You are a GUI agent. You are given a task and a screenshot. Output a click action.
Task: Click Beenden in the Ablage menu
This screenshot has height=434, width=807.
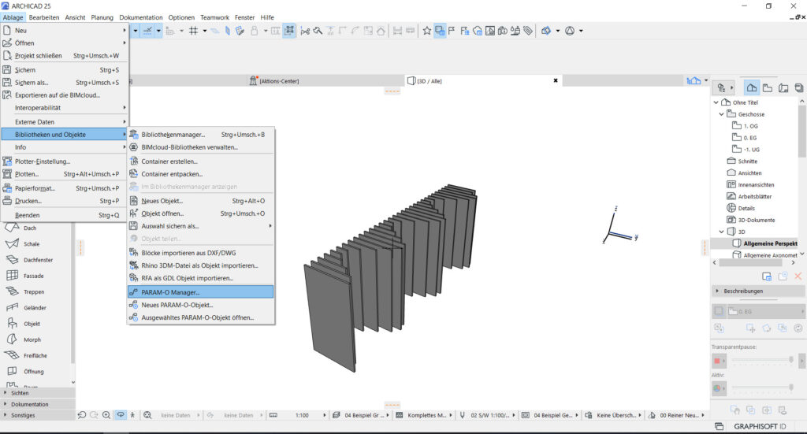pyautogui.click(x=64, y=215)
